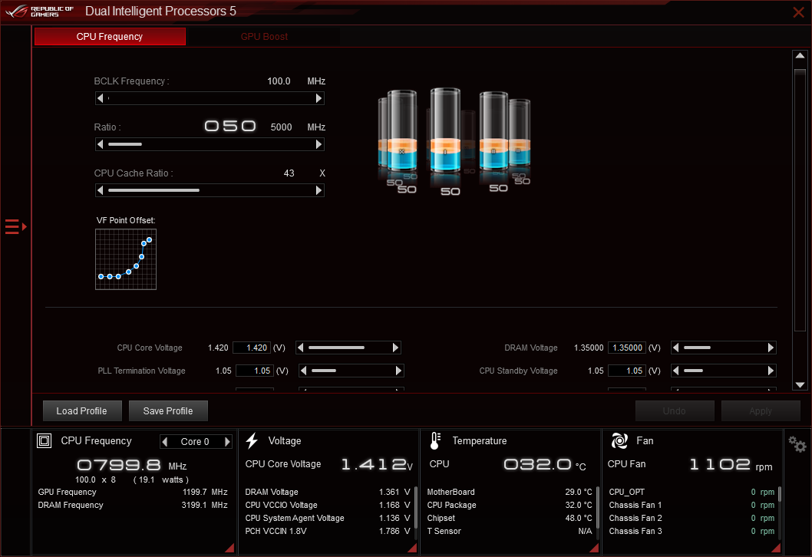The width and height of the screenshot is (812, 557).
Task: Expand the Voltage panel corner triangle
Action: point(411,547)
